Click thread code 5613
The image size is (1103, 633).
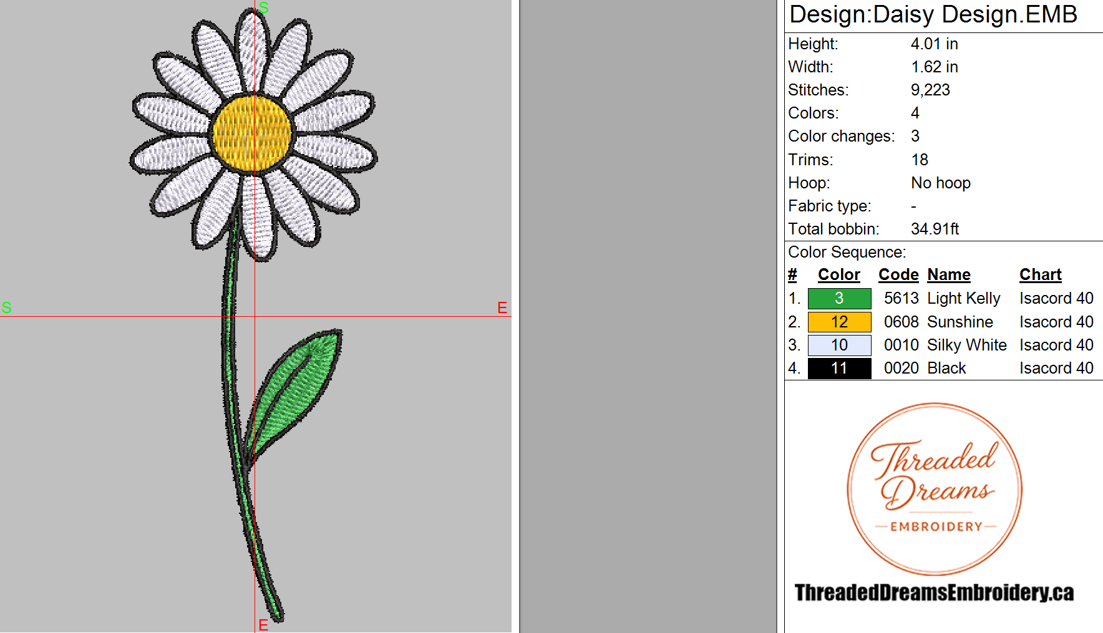coord(901,298)
